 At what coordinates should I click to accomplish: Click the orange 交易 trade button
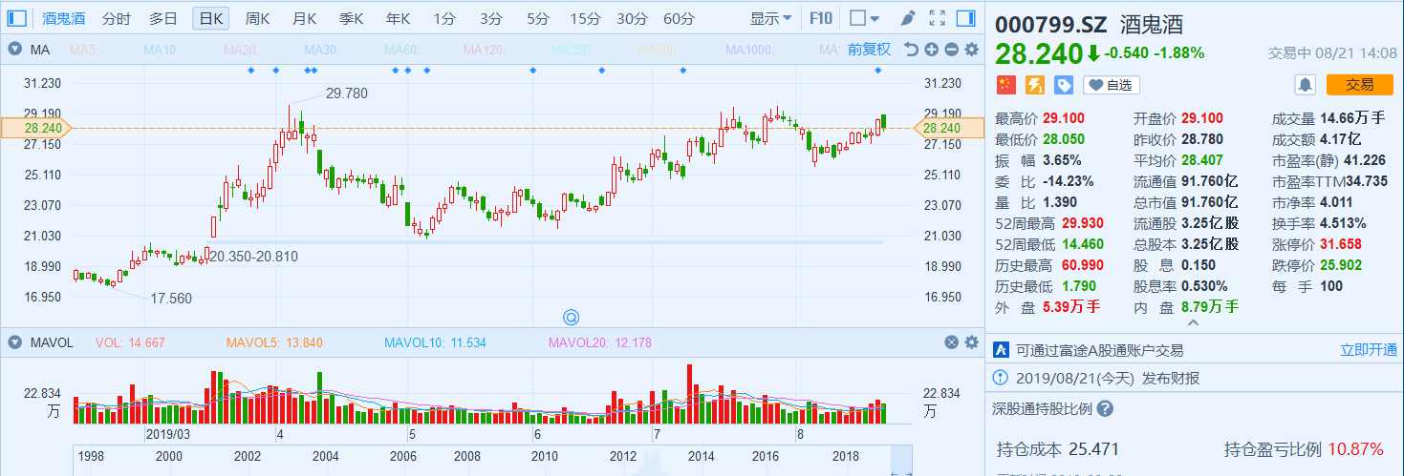click(x=1359, y=85)
